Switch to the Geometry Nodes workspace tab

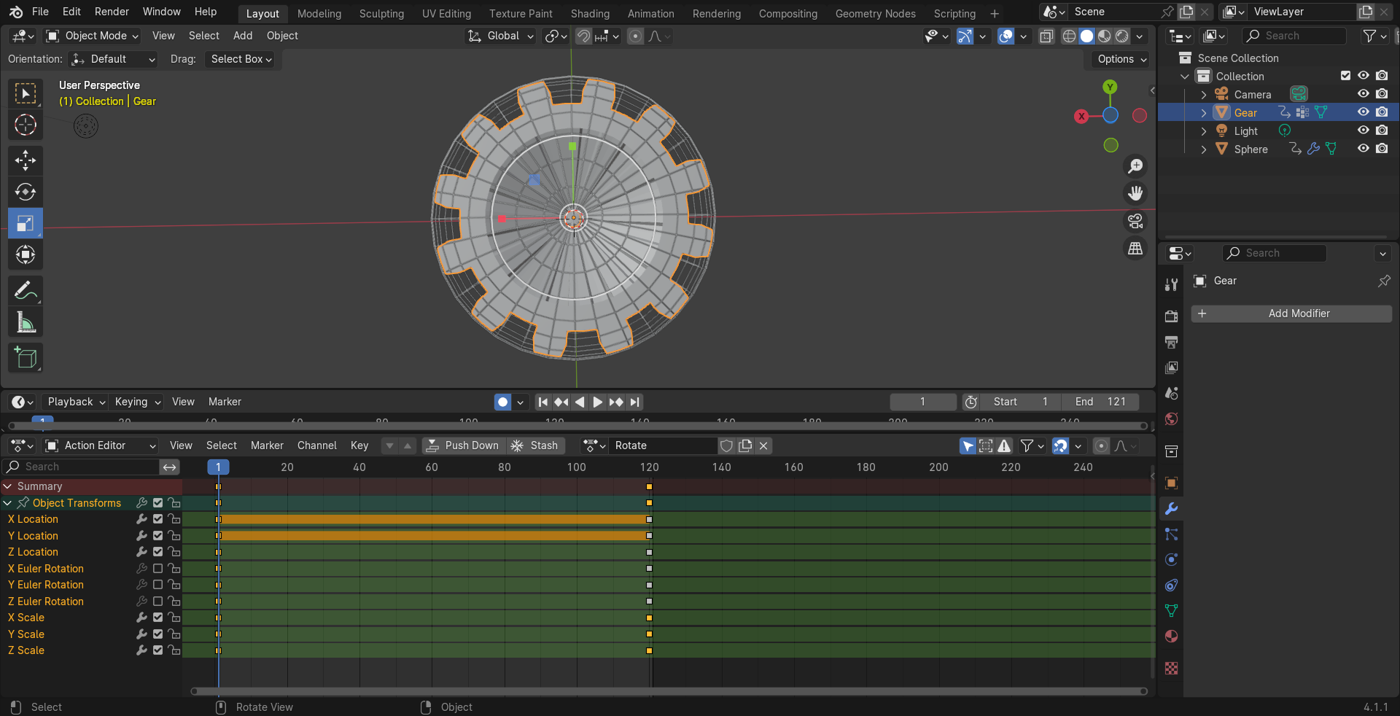coord(875,14)
